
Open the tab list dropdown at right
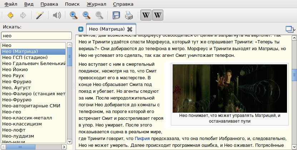[x=290, y=29]
